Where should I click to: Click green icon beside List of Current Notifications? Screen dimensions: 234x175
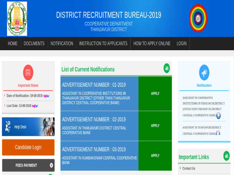[x=167, y=68]
